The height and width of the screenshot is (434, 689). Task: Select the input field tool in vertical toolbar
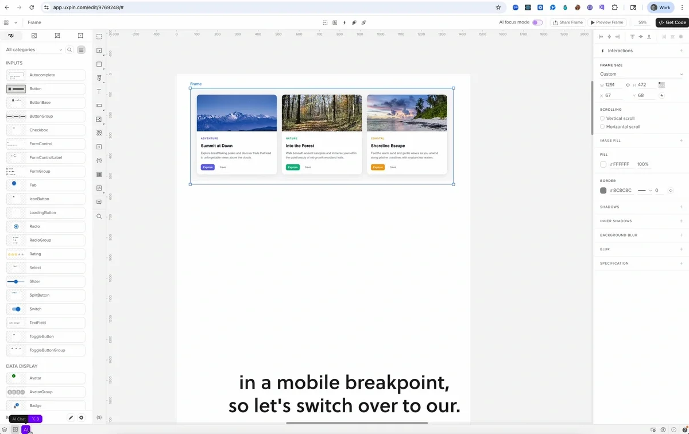pyautogui.click(x=99, y=106)
